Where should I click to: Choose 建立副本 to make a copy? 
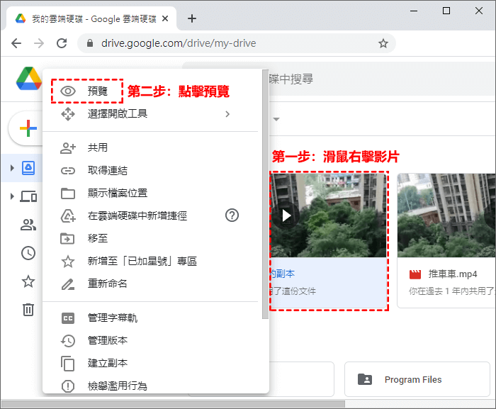(107, 363)
